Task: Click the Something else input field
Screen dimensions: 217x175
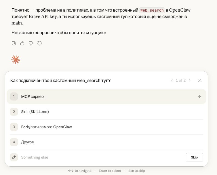Action: (x=81, y=157)
